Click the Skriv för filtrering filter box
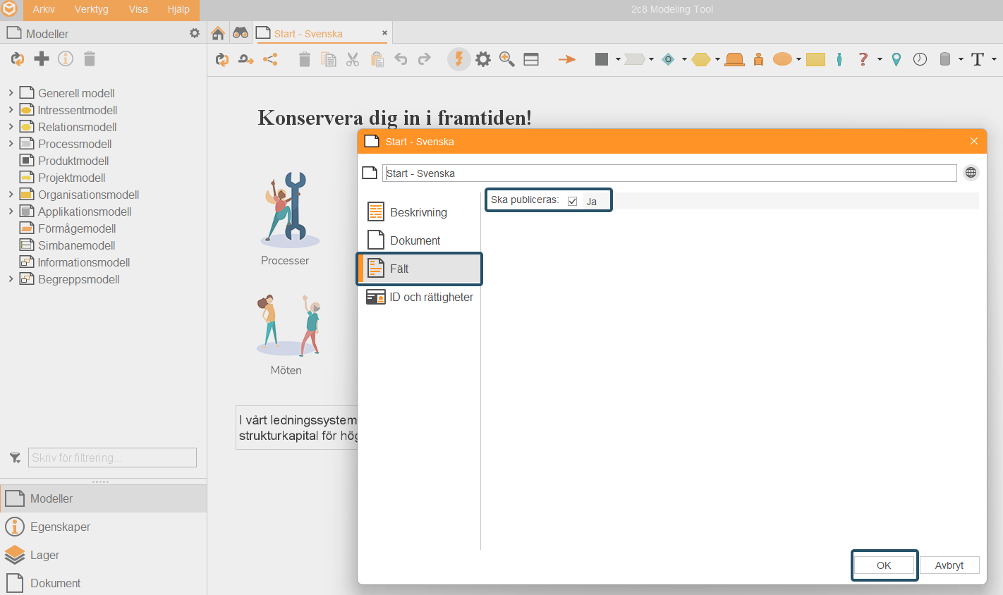This screenshot has height=595, width=1003. (x=112, y=458)
